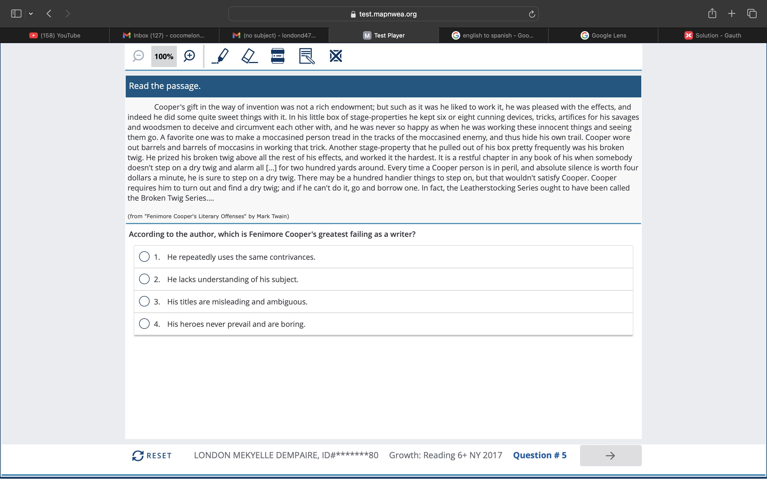
Task: Open the Google Lens tab
Action: click(x=603, y=35)
